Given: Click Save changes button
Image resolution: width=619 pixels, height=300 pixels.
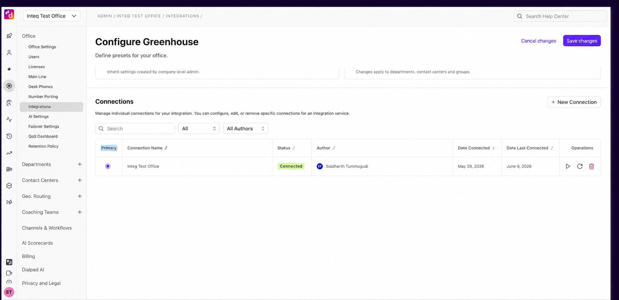Looking at the screenshot, I should coord(582,41).
